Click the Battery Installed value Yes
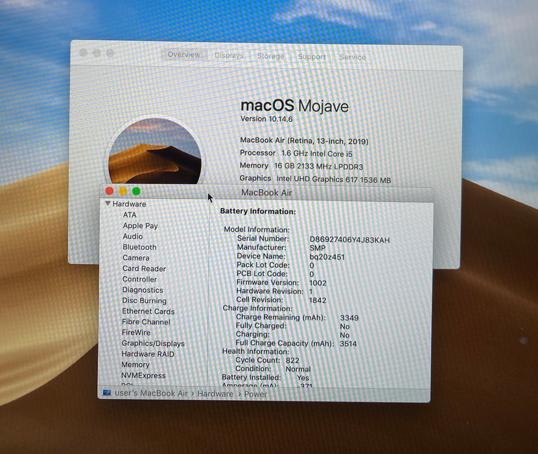538x454 pixels. pos(303,377)
